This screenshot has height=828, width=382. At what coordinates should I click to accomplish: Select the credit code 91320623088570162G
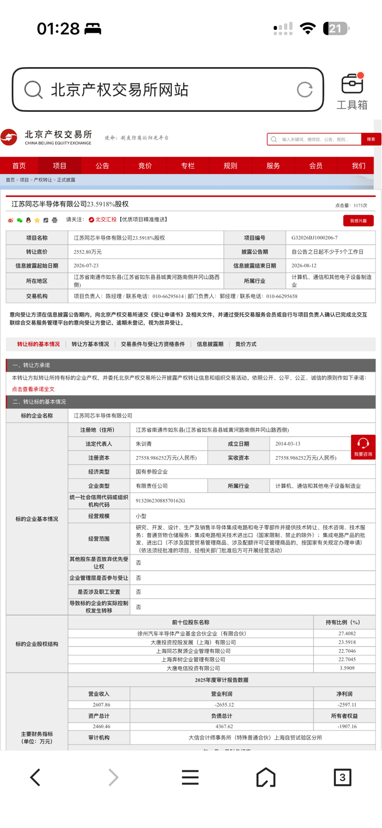160,501
